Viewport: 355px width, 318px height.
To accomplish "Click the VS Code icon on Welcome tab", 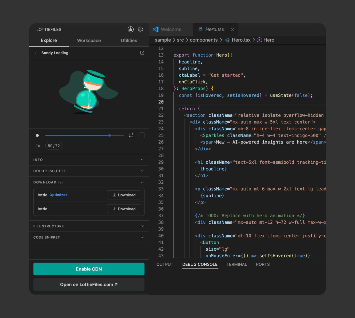I will coord(156,29).
